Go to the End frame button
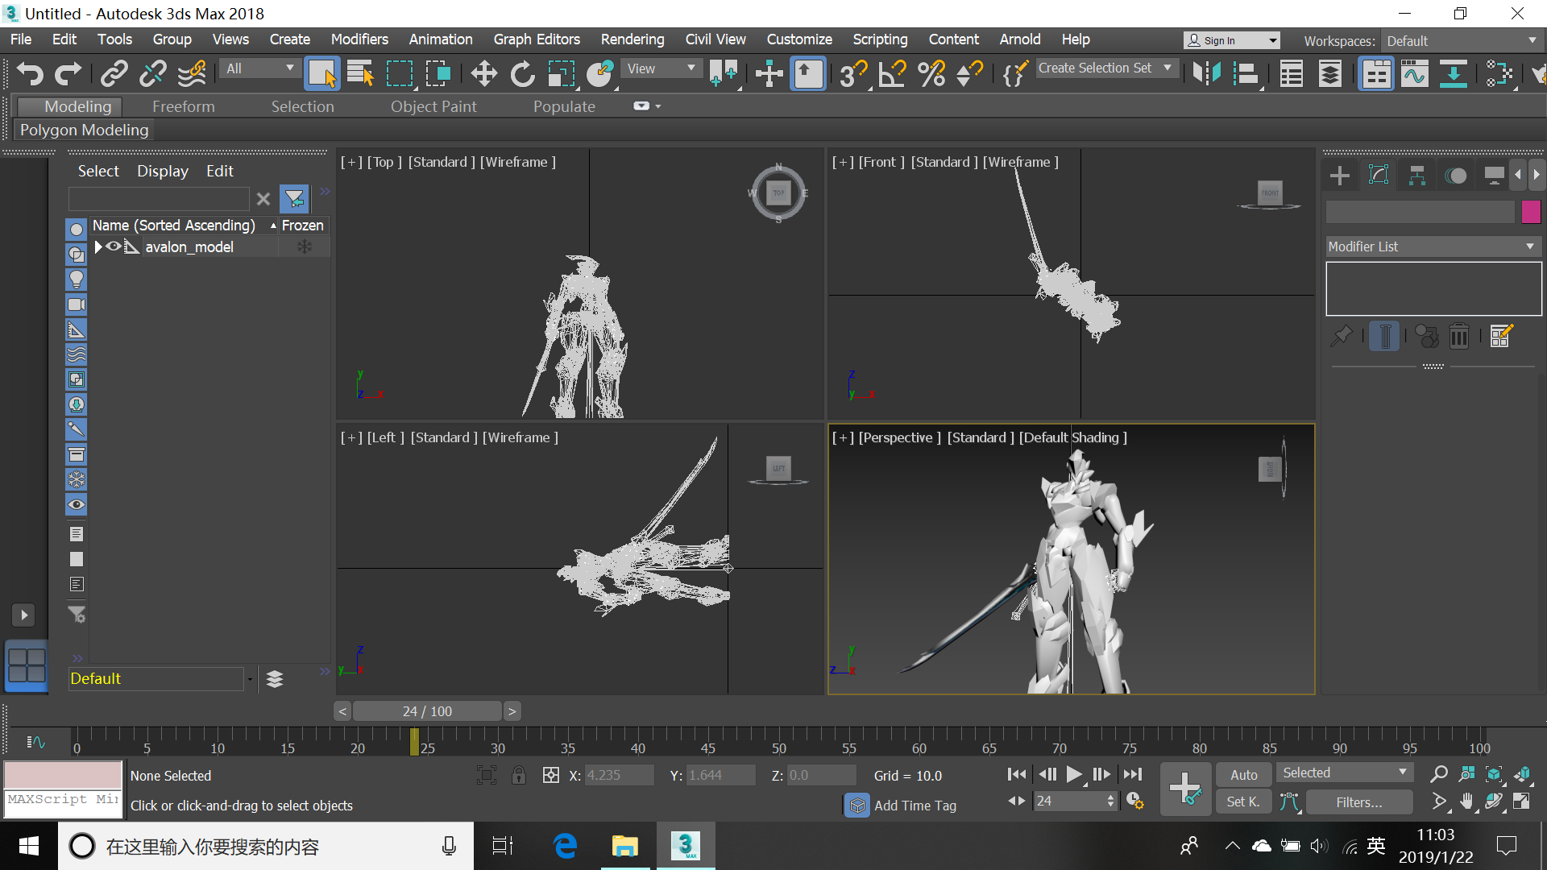The height and width of the screenshot is (870, 1547). [x=1133, y=774]
